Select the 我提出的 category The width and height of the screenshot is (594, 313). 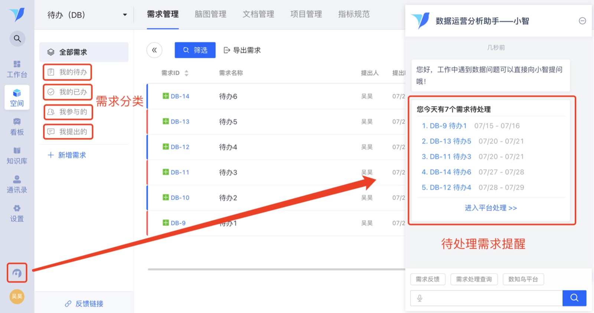(x=68, y=132)
